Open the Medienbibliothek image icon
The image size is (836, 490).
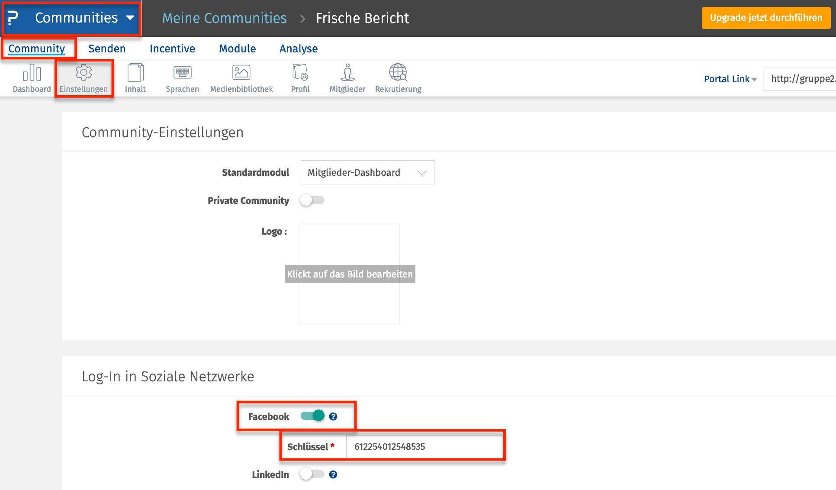[x=241, y=73]
